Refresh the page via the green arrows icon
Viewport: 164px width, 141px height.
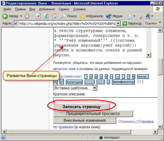pos(46,16)
